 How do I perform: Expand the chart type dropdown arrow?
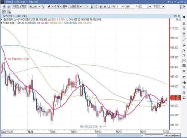(x=52, y=6)
